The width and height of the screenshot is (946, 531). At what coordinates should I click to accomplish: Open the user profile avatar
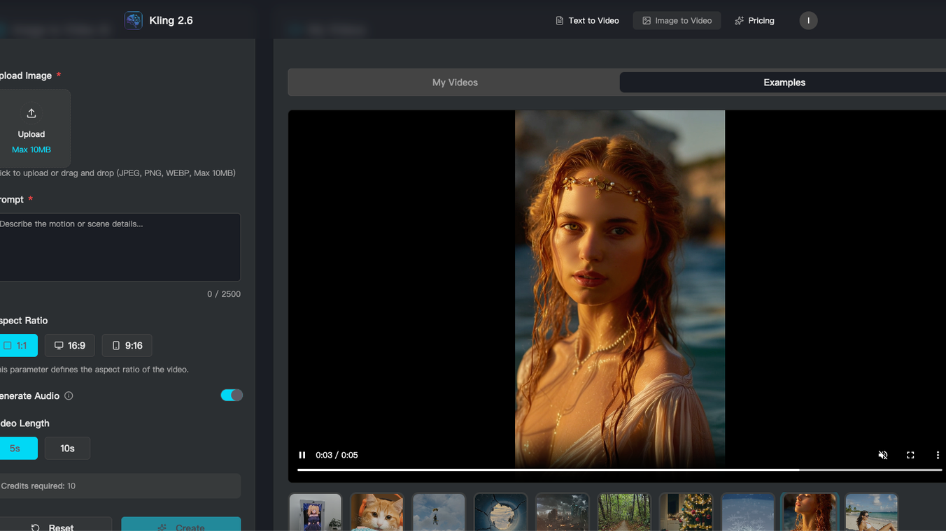tap(808, 20)
